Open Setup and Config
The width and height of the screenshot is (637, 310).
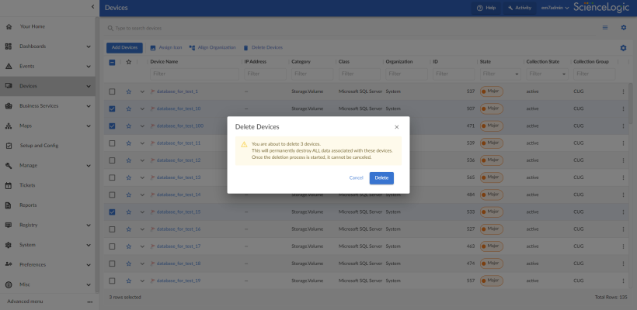40,146
